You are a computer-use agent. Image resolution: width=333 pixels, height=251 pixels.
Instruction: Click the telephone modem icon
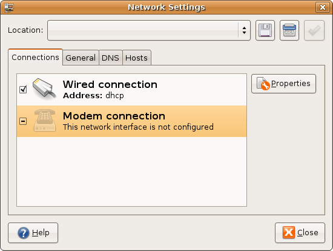tap(45, 121)
